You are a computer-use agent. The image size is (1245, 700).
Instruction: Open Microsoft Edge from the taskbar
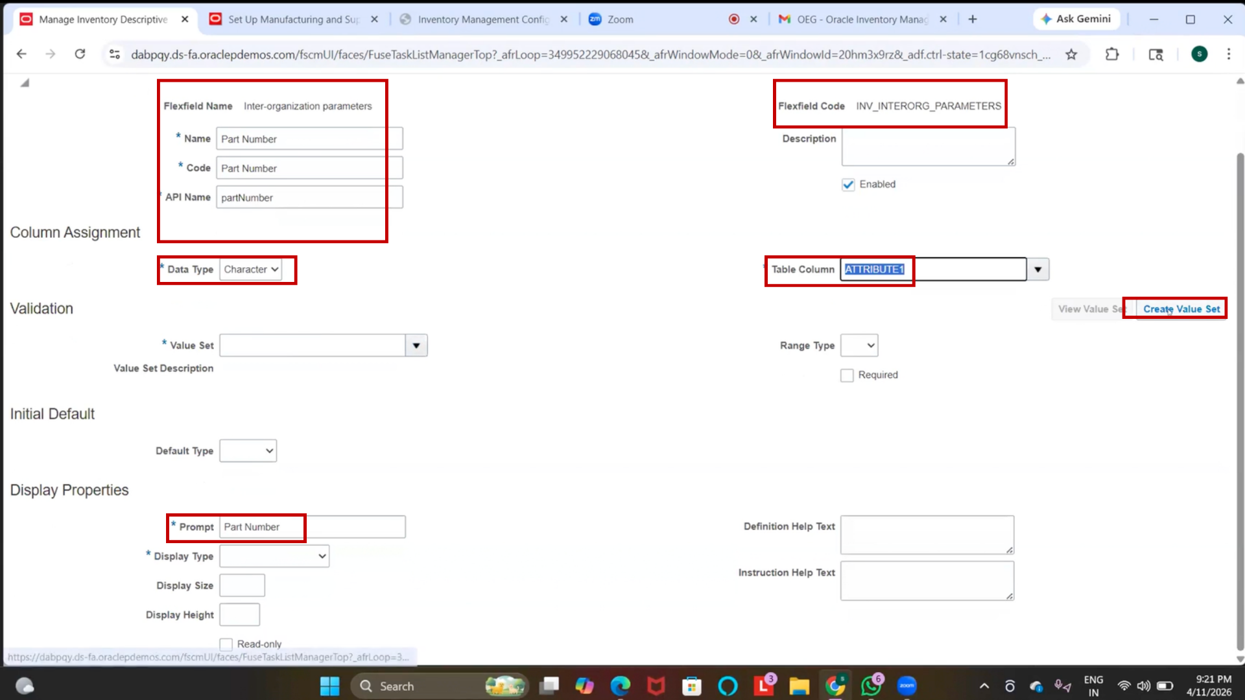[x=621, y=686]
